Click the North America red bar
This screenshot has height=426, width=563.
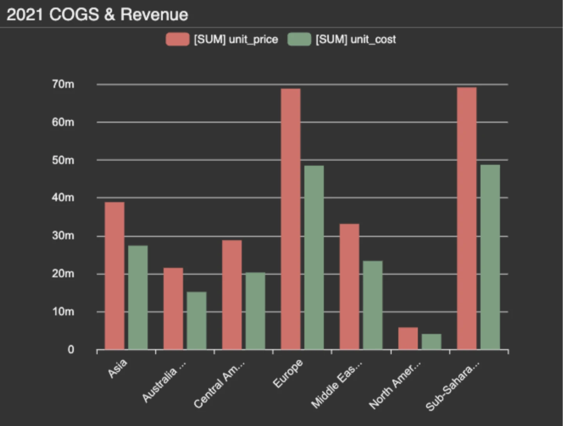click(x=408, y=338)
